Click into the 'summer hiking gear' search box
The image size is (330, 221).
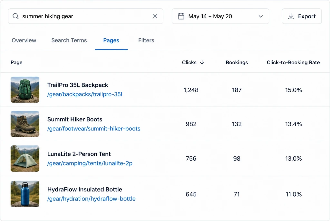coord(85,16)
